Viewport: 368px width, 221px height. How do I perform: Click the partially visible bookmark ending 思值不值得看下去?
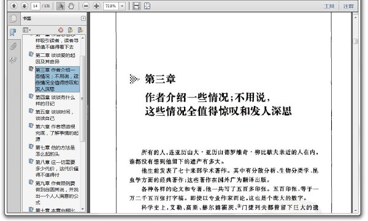tap(56, 42)
